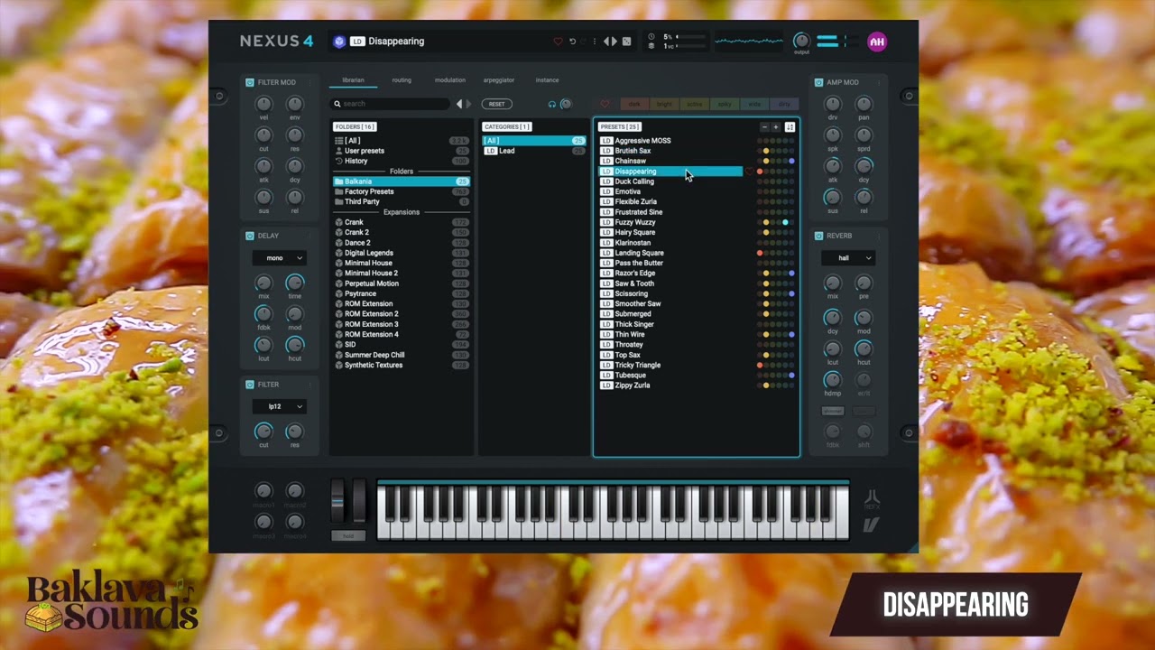
Task: Toggle the 'spiky' tag filter
Action: (725, 104)
